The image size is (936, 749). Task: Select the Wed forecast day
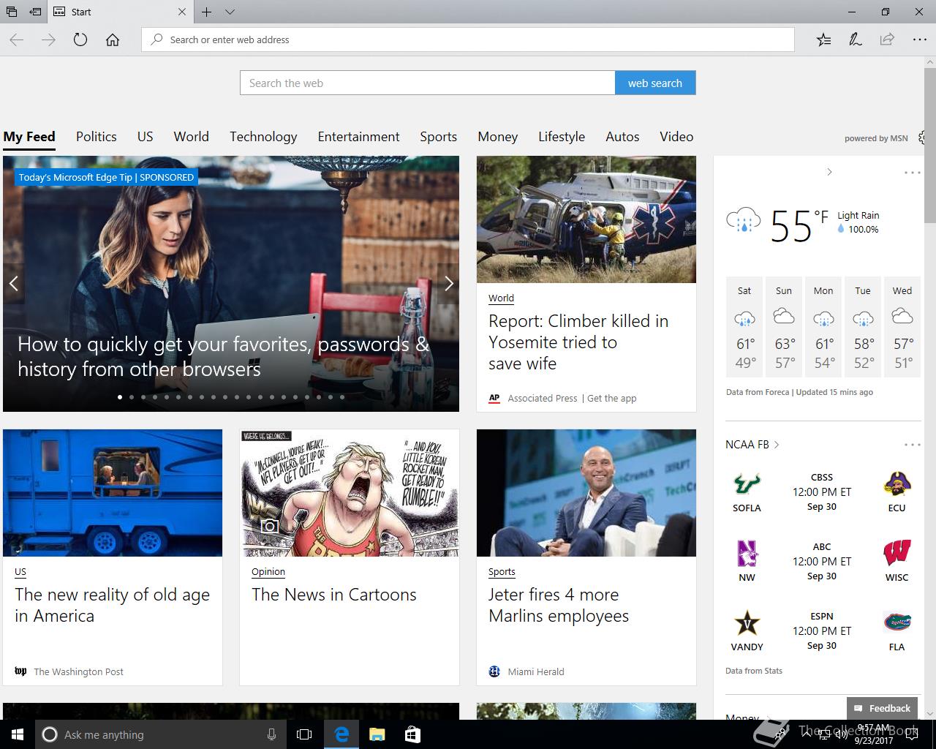(x=902, y=326)
